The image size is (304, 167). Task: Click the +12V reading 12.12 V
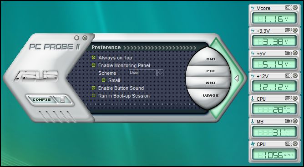[274, 86]
